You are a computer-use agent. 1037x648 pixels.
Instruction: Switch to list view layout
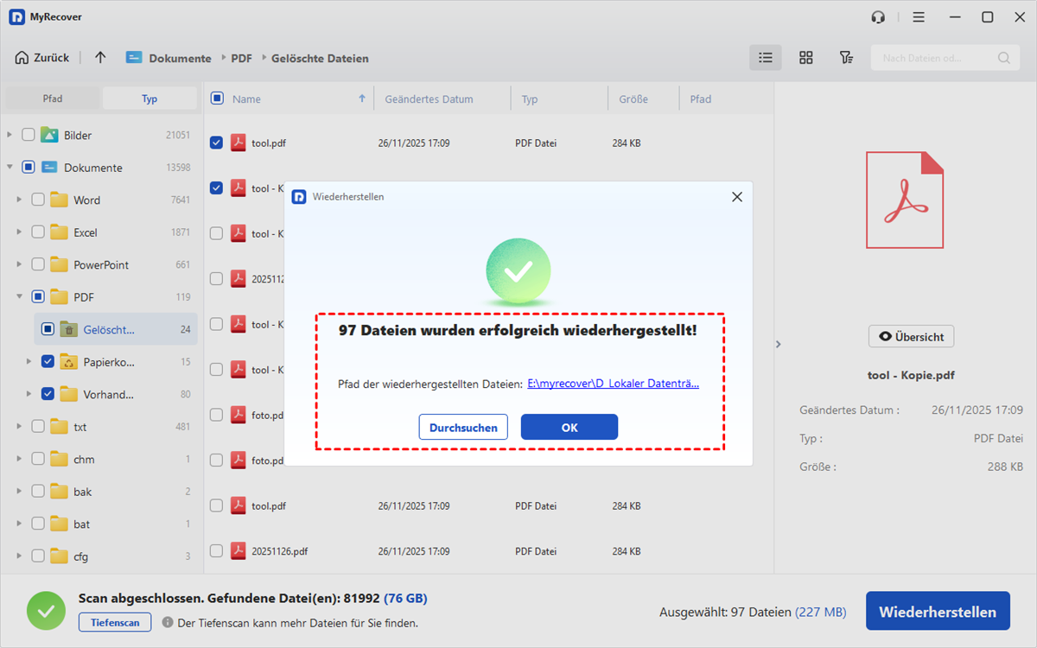(x=765, y=58)
